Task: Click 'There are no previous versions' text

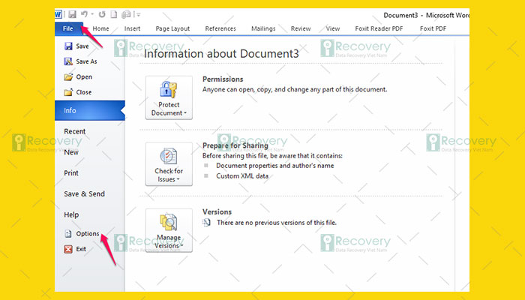Action: 277,223
